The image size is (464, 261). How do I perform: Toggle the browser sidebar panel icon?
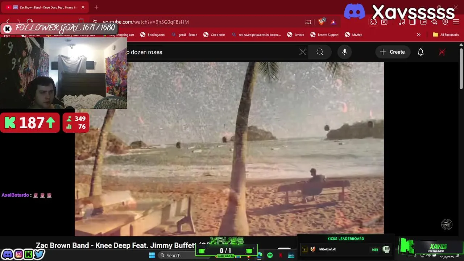(413, 22)
